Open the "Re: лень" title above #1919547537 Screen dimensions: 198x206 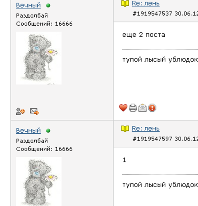(146, 4)
